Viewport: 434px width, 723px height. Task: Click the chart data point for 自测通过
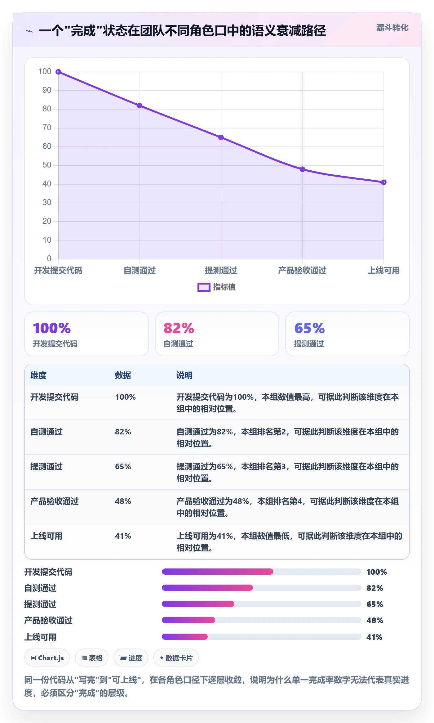[140, 106]
